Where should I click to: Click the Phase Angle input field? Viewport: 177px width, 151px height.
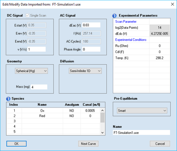click(91, 49)
